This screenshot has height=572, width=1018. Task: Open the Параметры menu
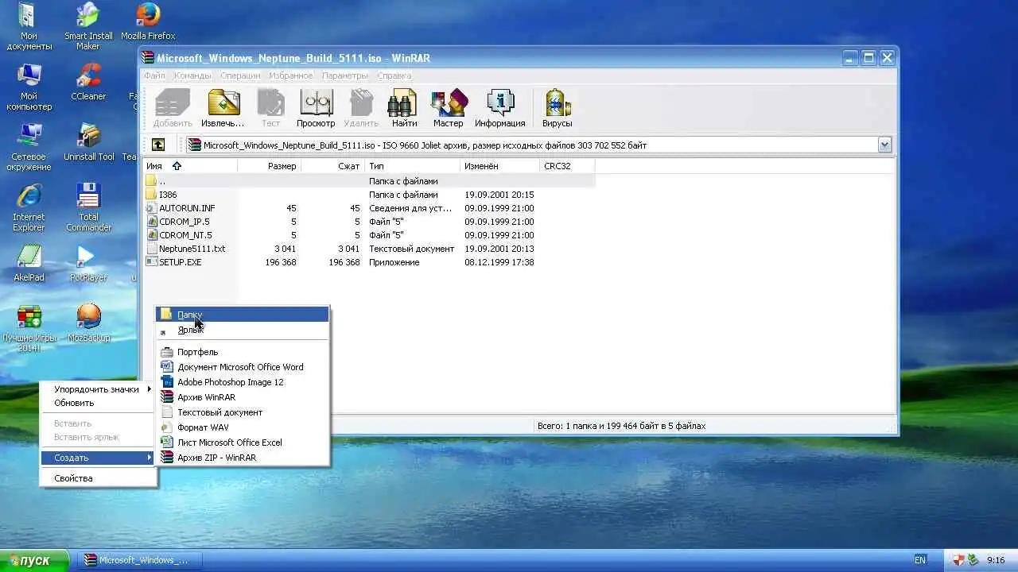pyautogui.click(x=345, y=75)
